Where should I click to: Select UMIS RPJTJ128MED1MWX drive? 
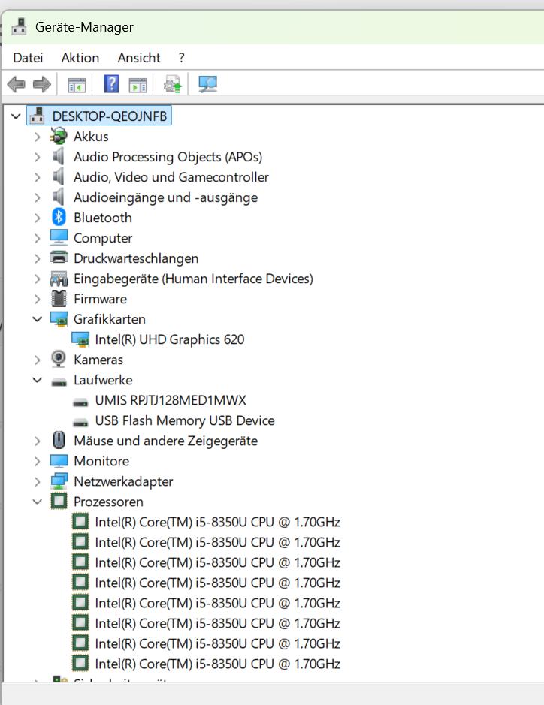[x=171, y=401]
